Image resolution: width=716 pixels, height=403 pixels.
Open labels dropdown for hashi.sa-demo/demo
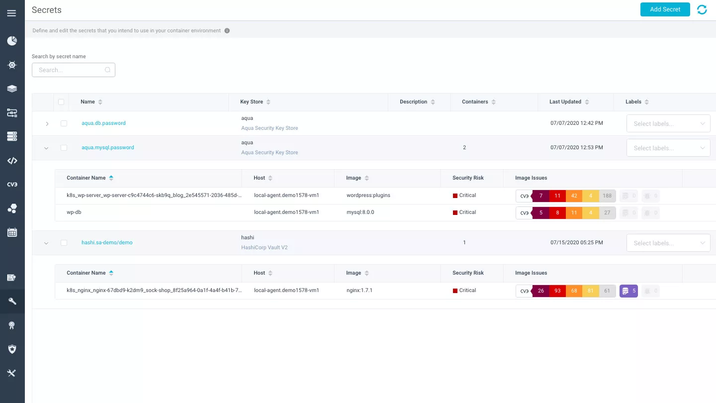tap(668, 243)
